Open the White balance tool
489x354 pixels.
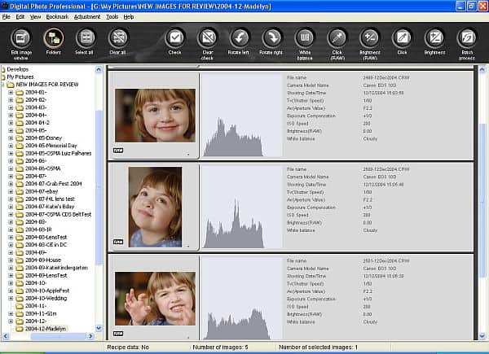pyautogui.click(x=304, y=38)
